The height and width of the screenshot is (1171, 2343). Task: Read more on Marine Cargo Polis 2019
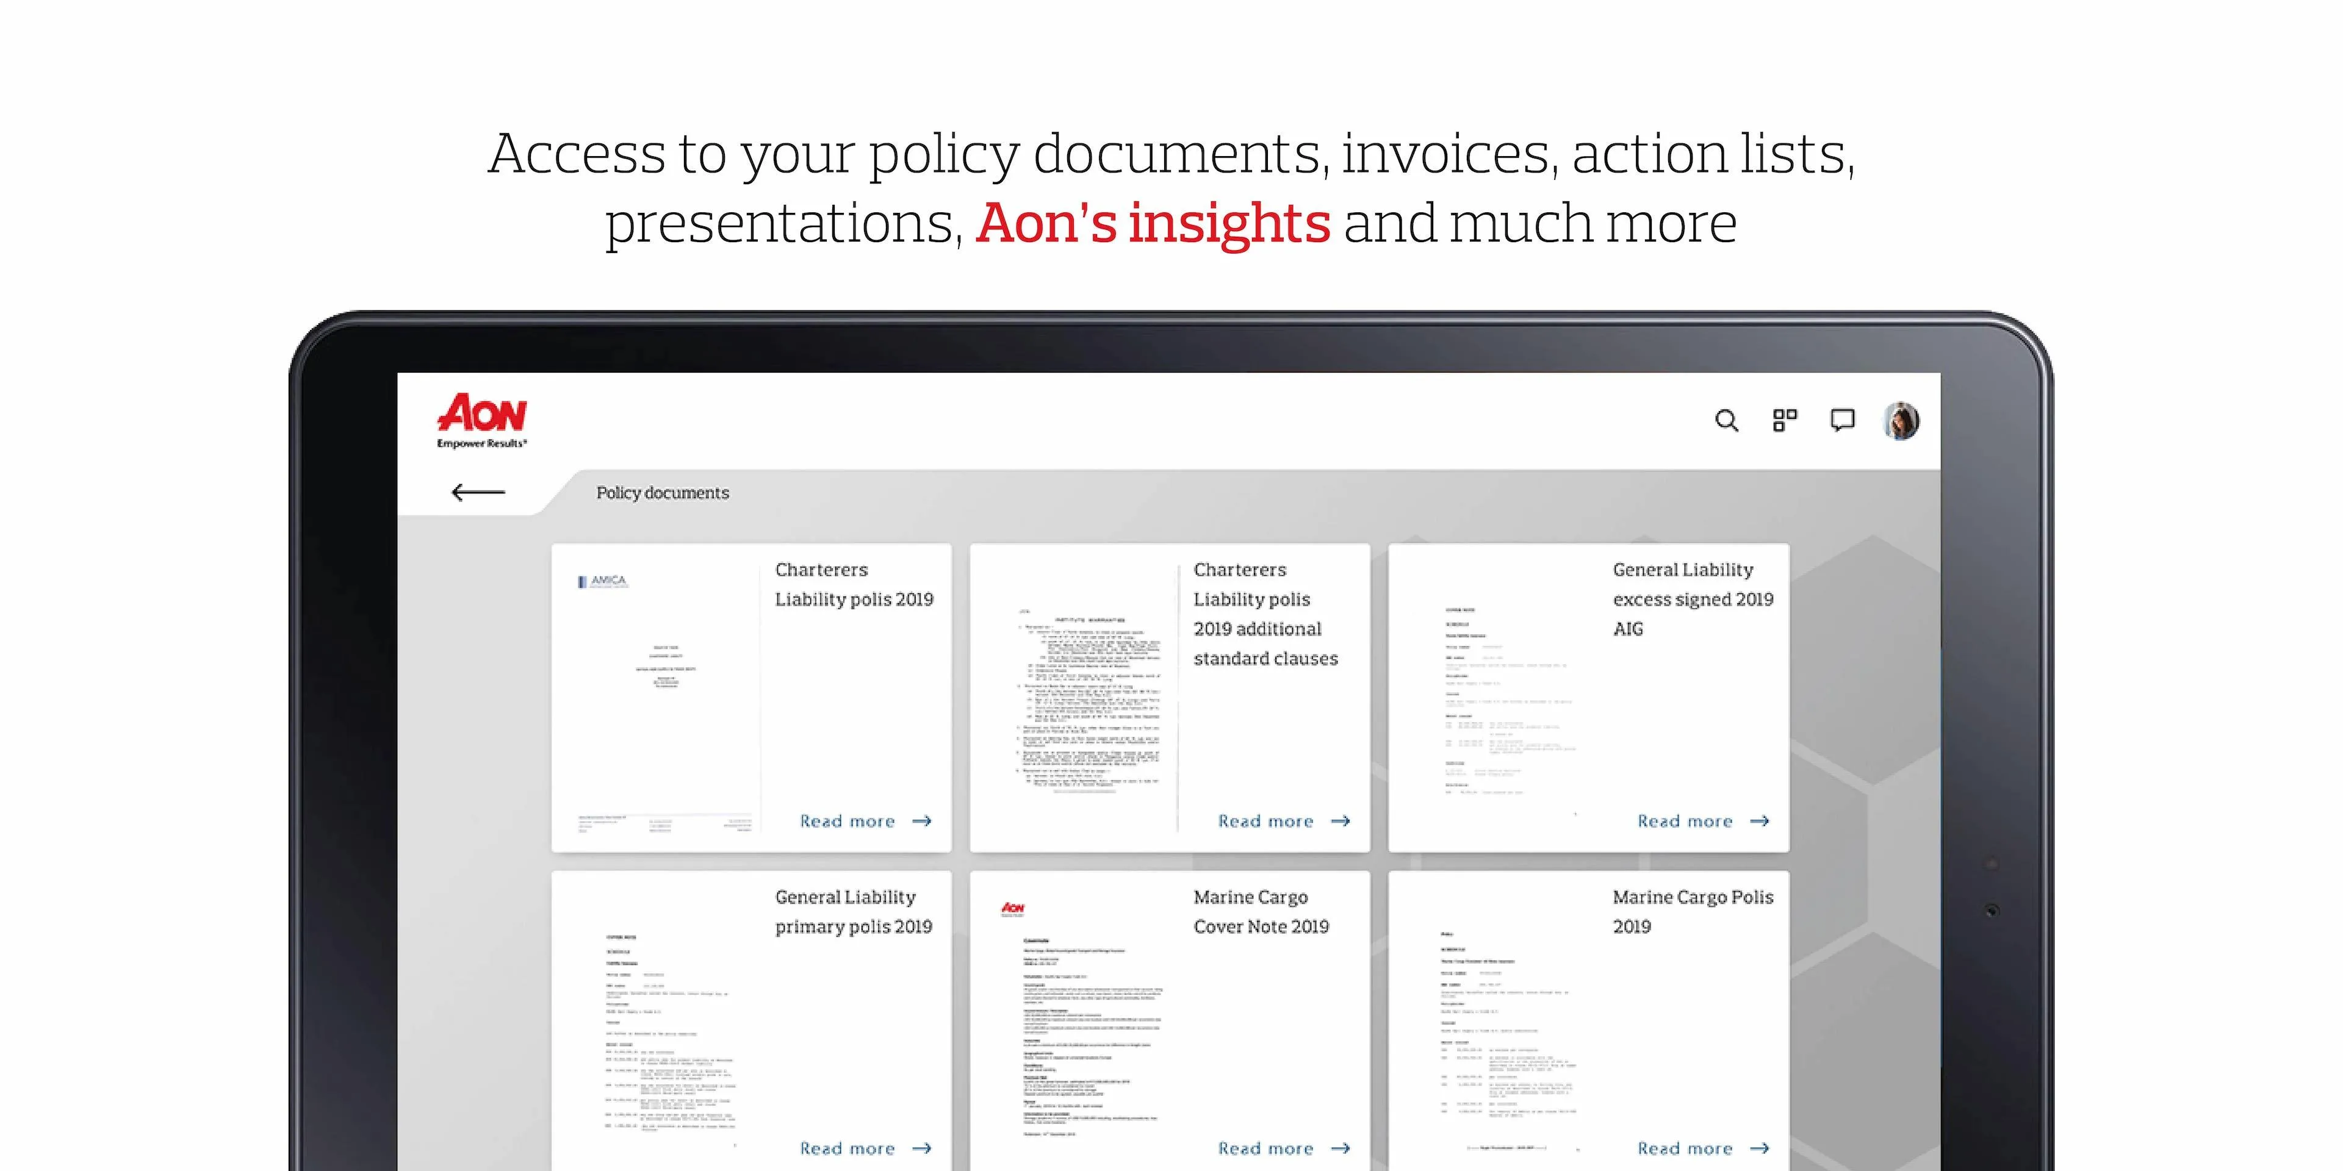click(1704, 1148)
